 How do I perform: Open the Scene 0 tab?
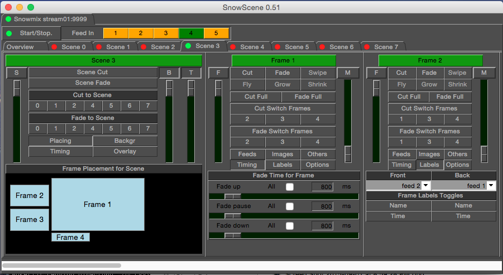(70, 47)
